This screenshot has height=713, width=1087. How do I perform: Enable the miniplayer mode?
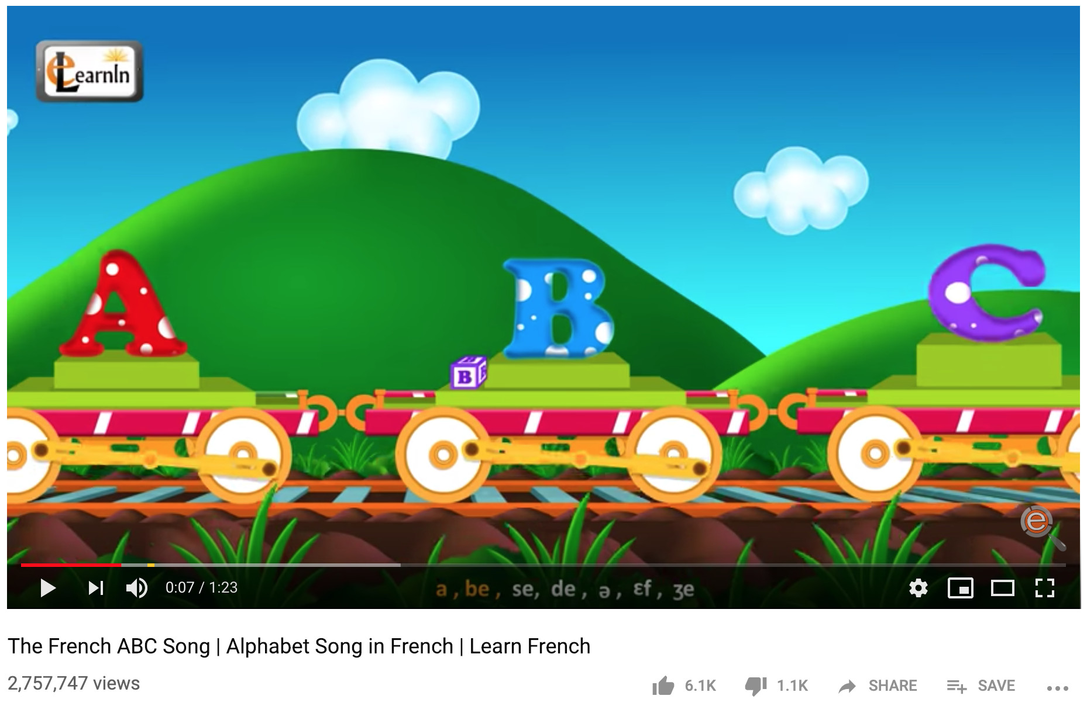point(960,587)
